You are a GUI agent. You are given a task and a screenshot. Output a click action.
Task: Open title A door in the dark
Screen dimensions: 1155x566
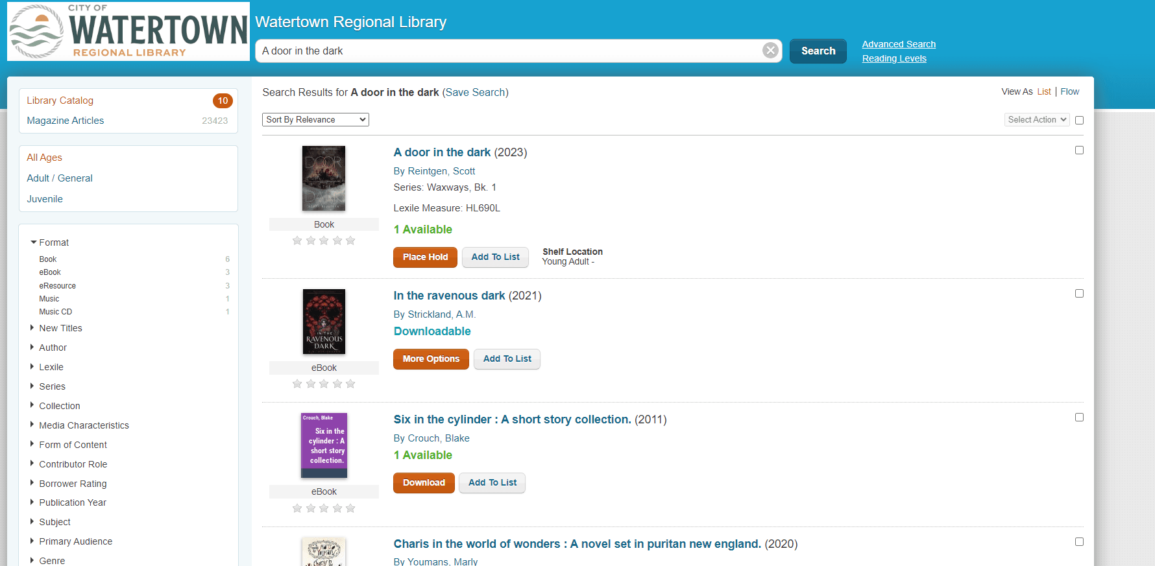pos(442,152)
